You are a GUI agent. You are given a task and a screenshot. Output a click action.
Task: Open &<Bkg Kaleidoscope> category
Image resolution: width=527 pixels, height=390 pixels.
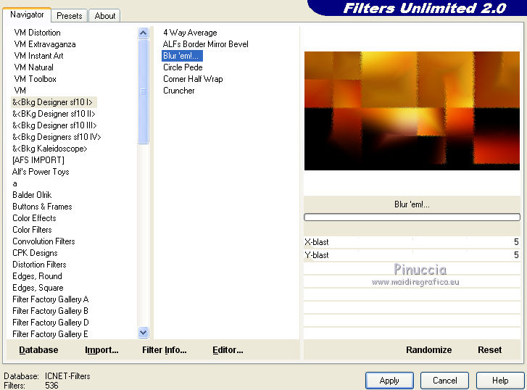pos(50,149)
